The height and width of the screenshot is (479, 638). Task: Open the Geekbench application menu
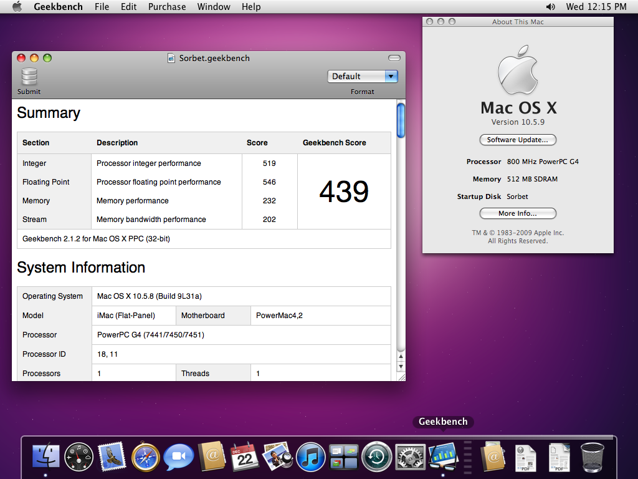(58, 6)
